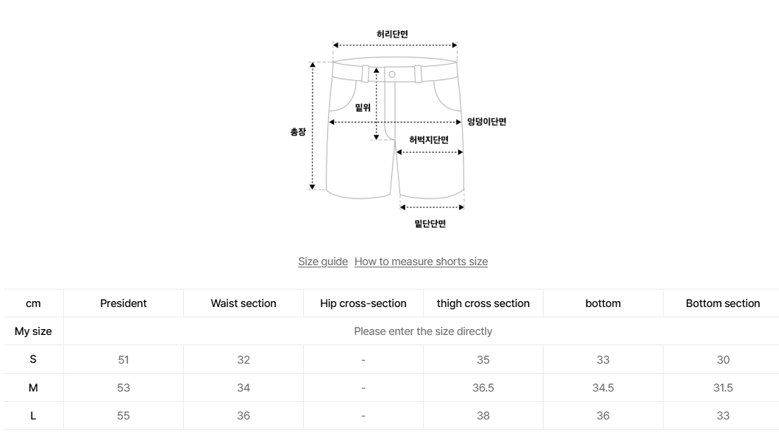This screenshot has width=779, height=440.
Task: Open the Size guide link
Action: pos(323,262)
